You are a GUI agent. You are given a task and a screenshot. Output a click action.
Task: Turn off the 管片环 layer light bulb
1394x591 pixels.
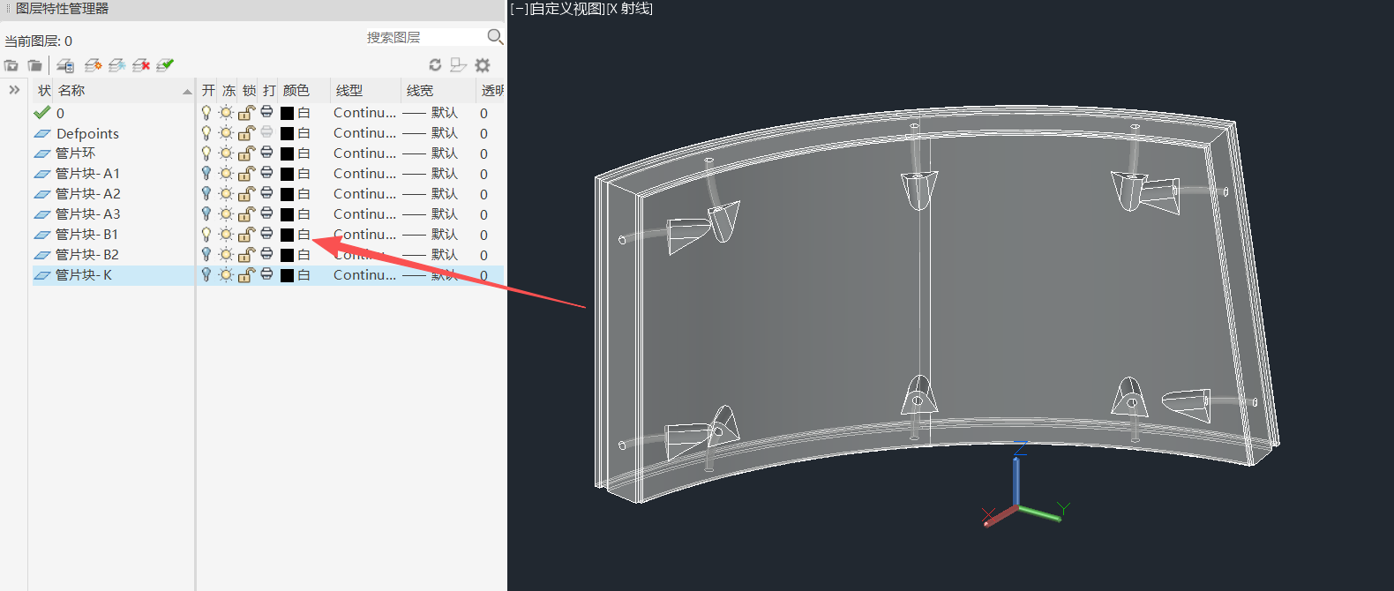206,153
